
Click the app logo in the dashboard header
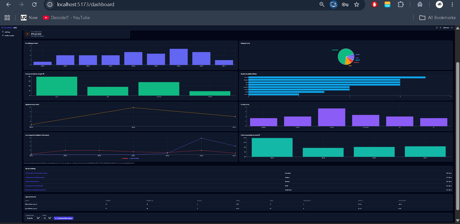2,28
